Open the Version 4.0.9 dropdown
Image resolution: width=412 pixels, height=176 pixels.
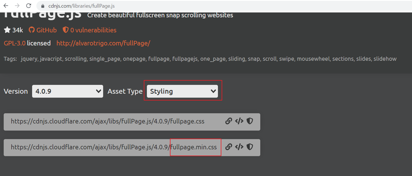pyautogui.click(x=68, y=91)
